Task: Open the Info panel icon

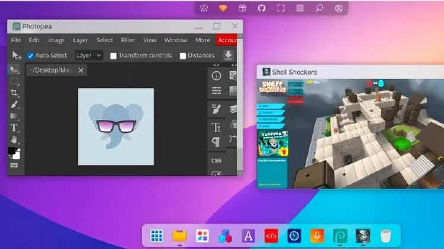Action: 216,76
